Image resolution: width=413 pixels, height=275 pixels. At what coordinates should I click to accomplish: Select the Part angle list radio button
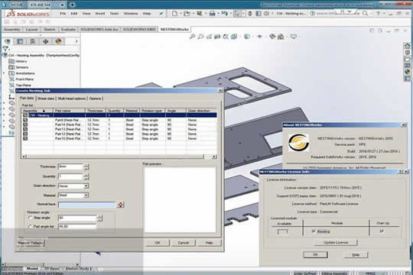pyautogui.click(x=30, y=226)
